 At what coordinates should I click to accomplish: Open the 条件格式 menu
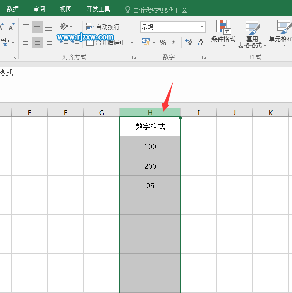[223, 33]
